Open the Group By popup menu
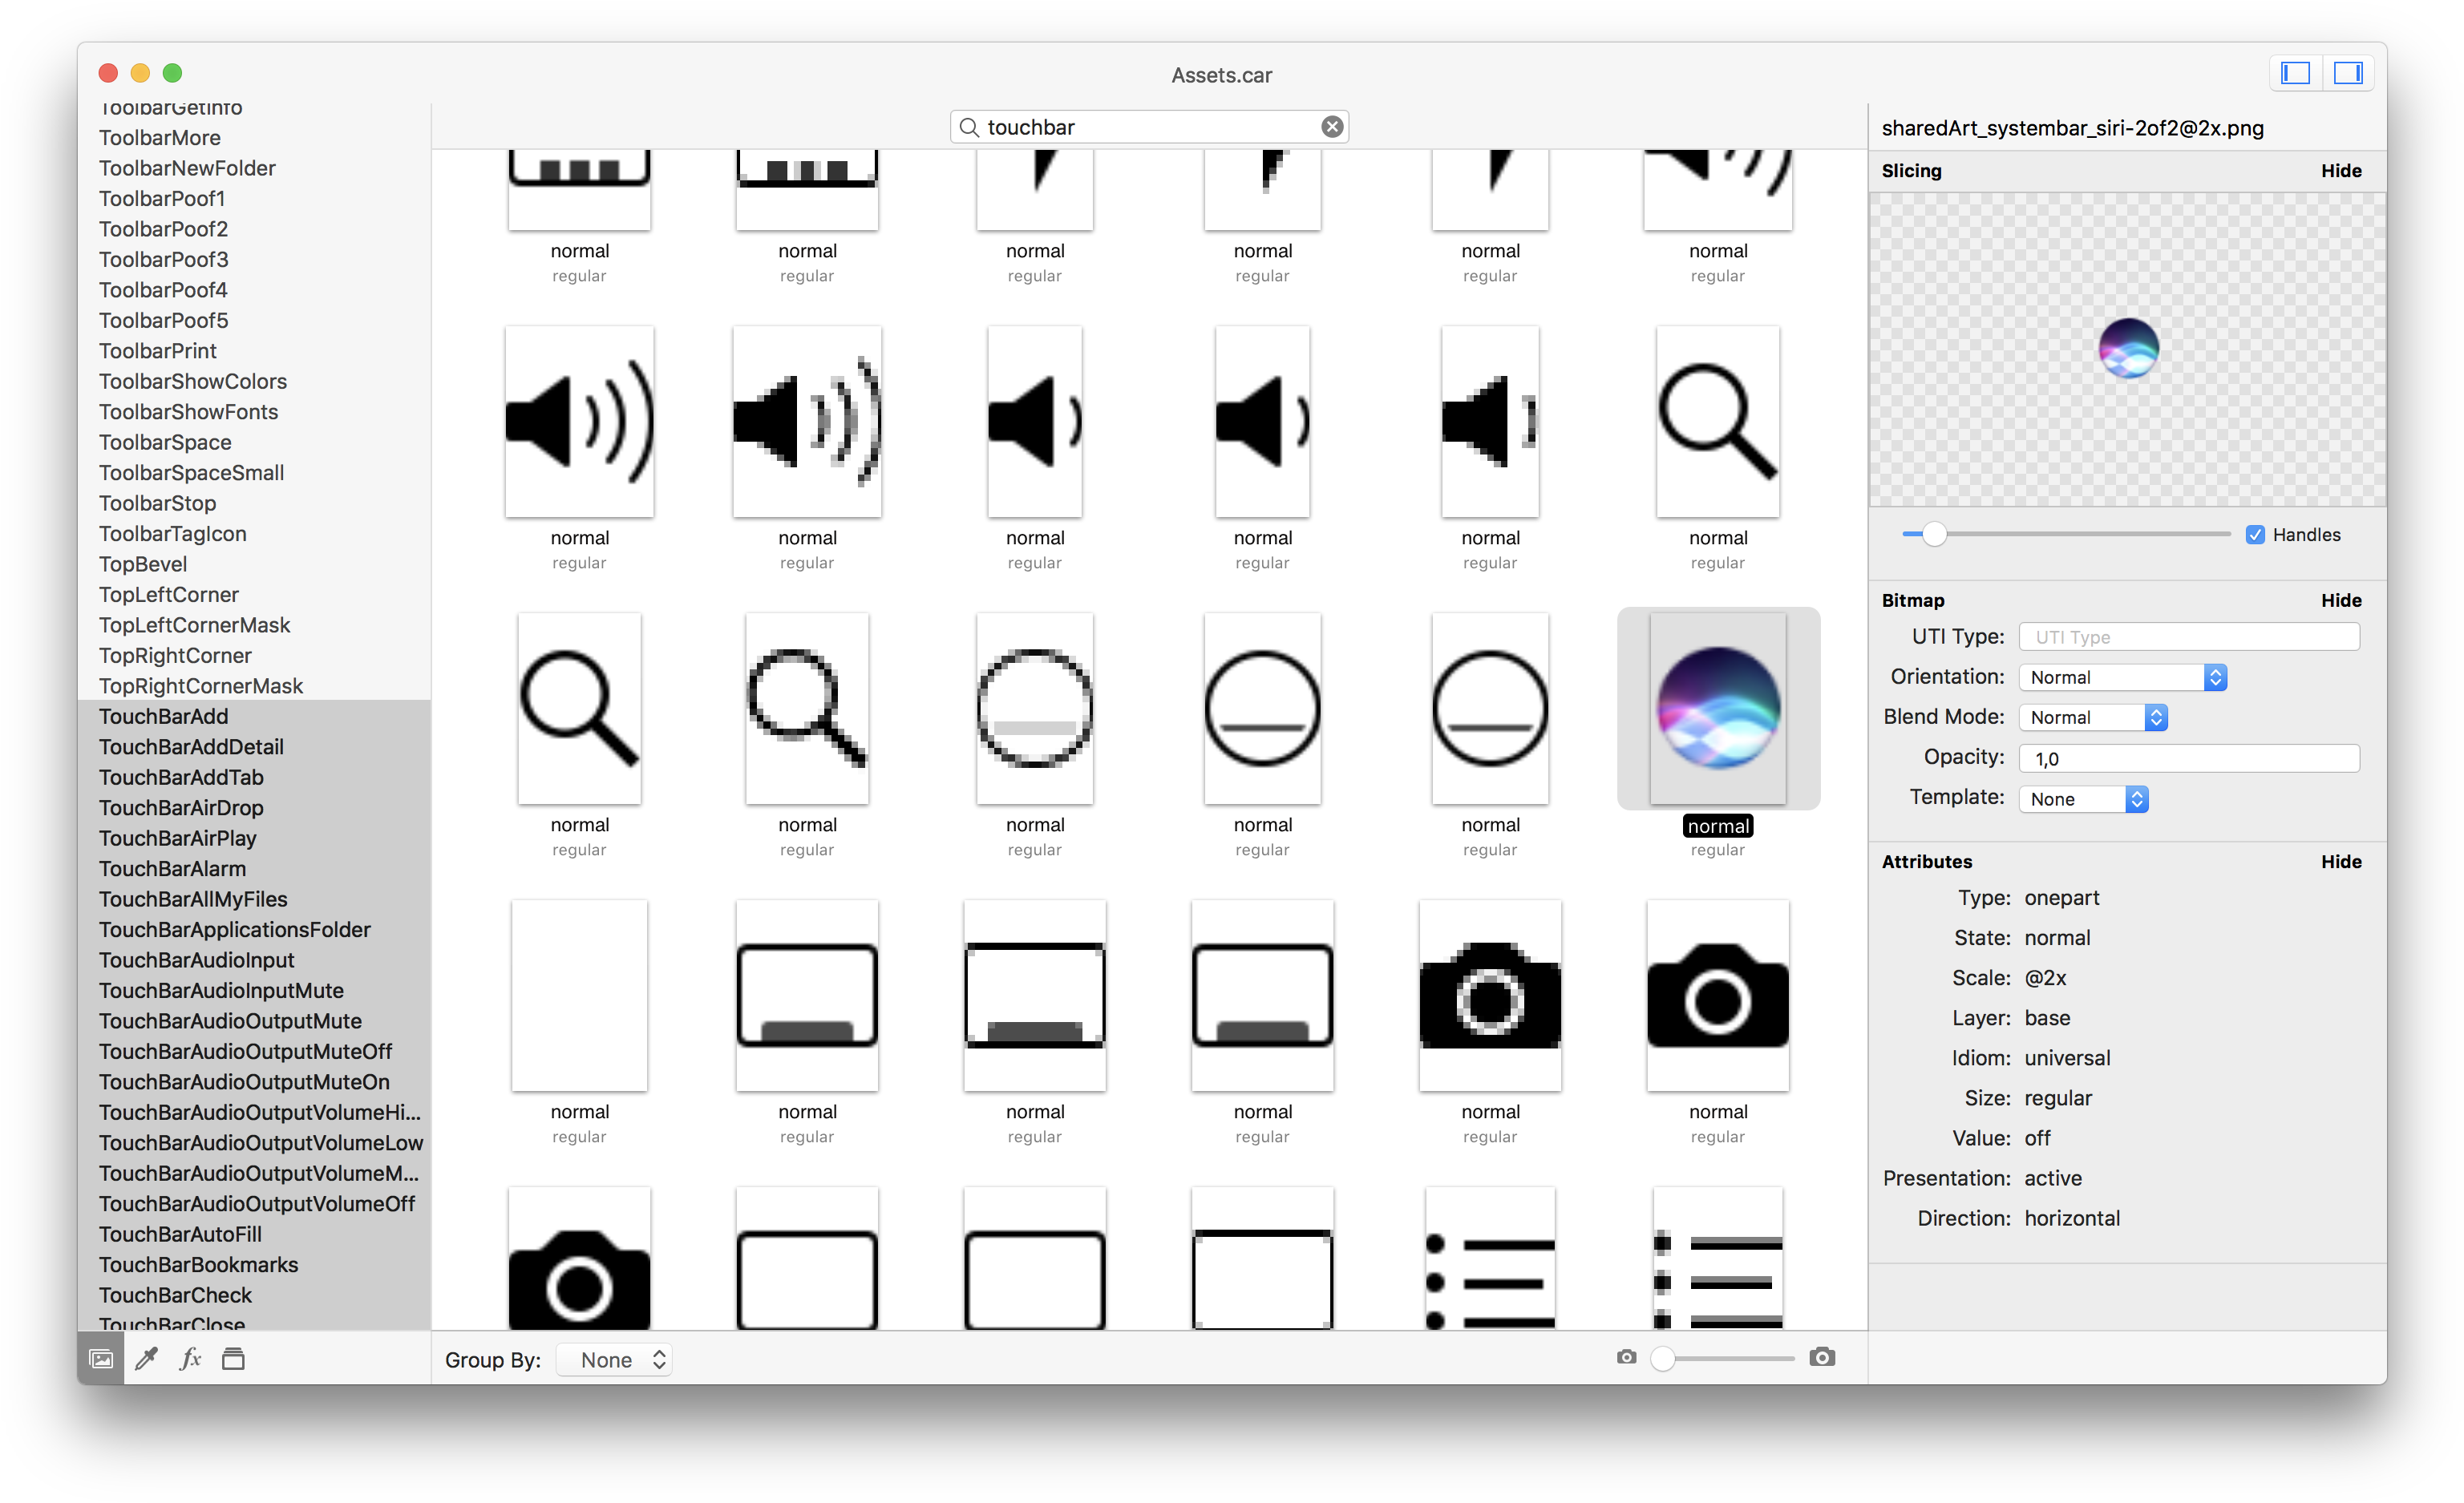This screenshot has height=1503, width=2464. [614, 1360]
